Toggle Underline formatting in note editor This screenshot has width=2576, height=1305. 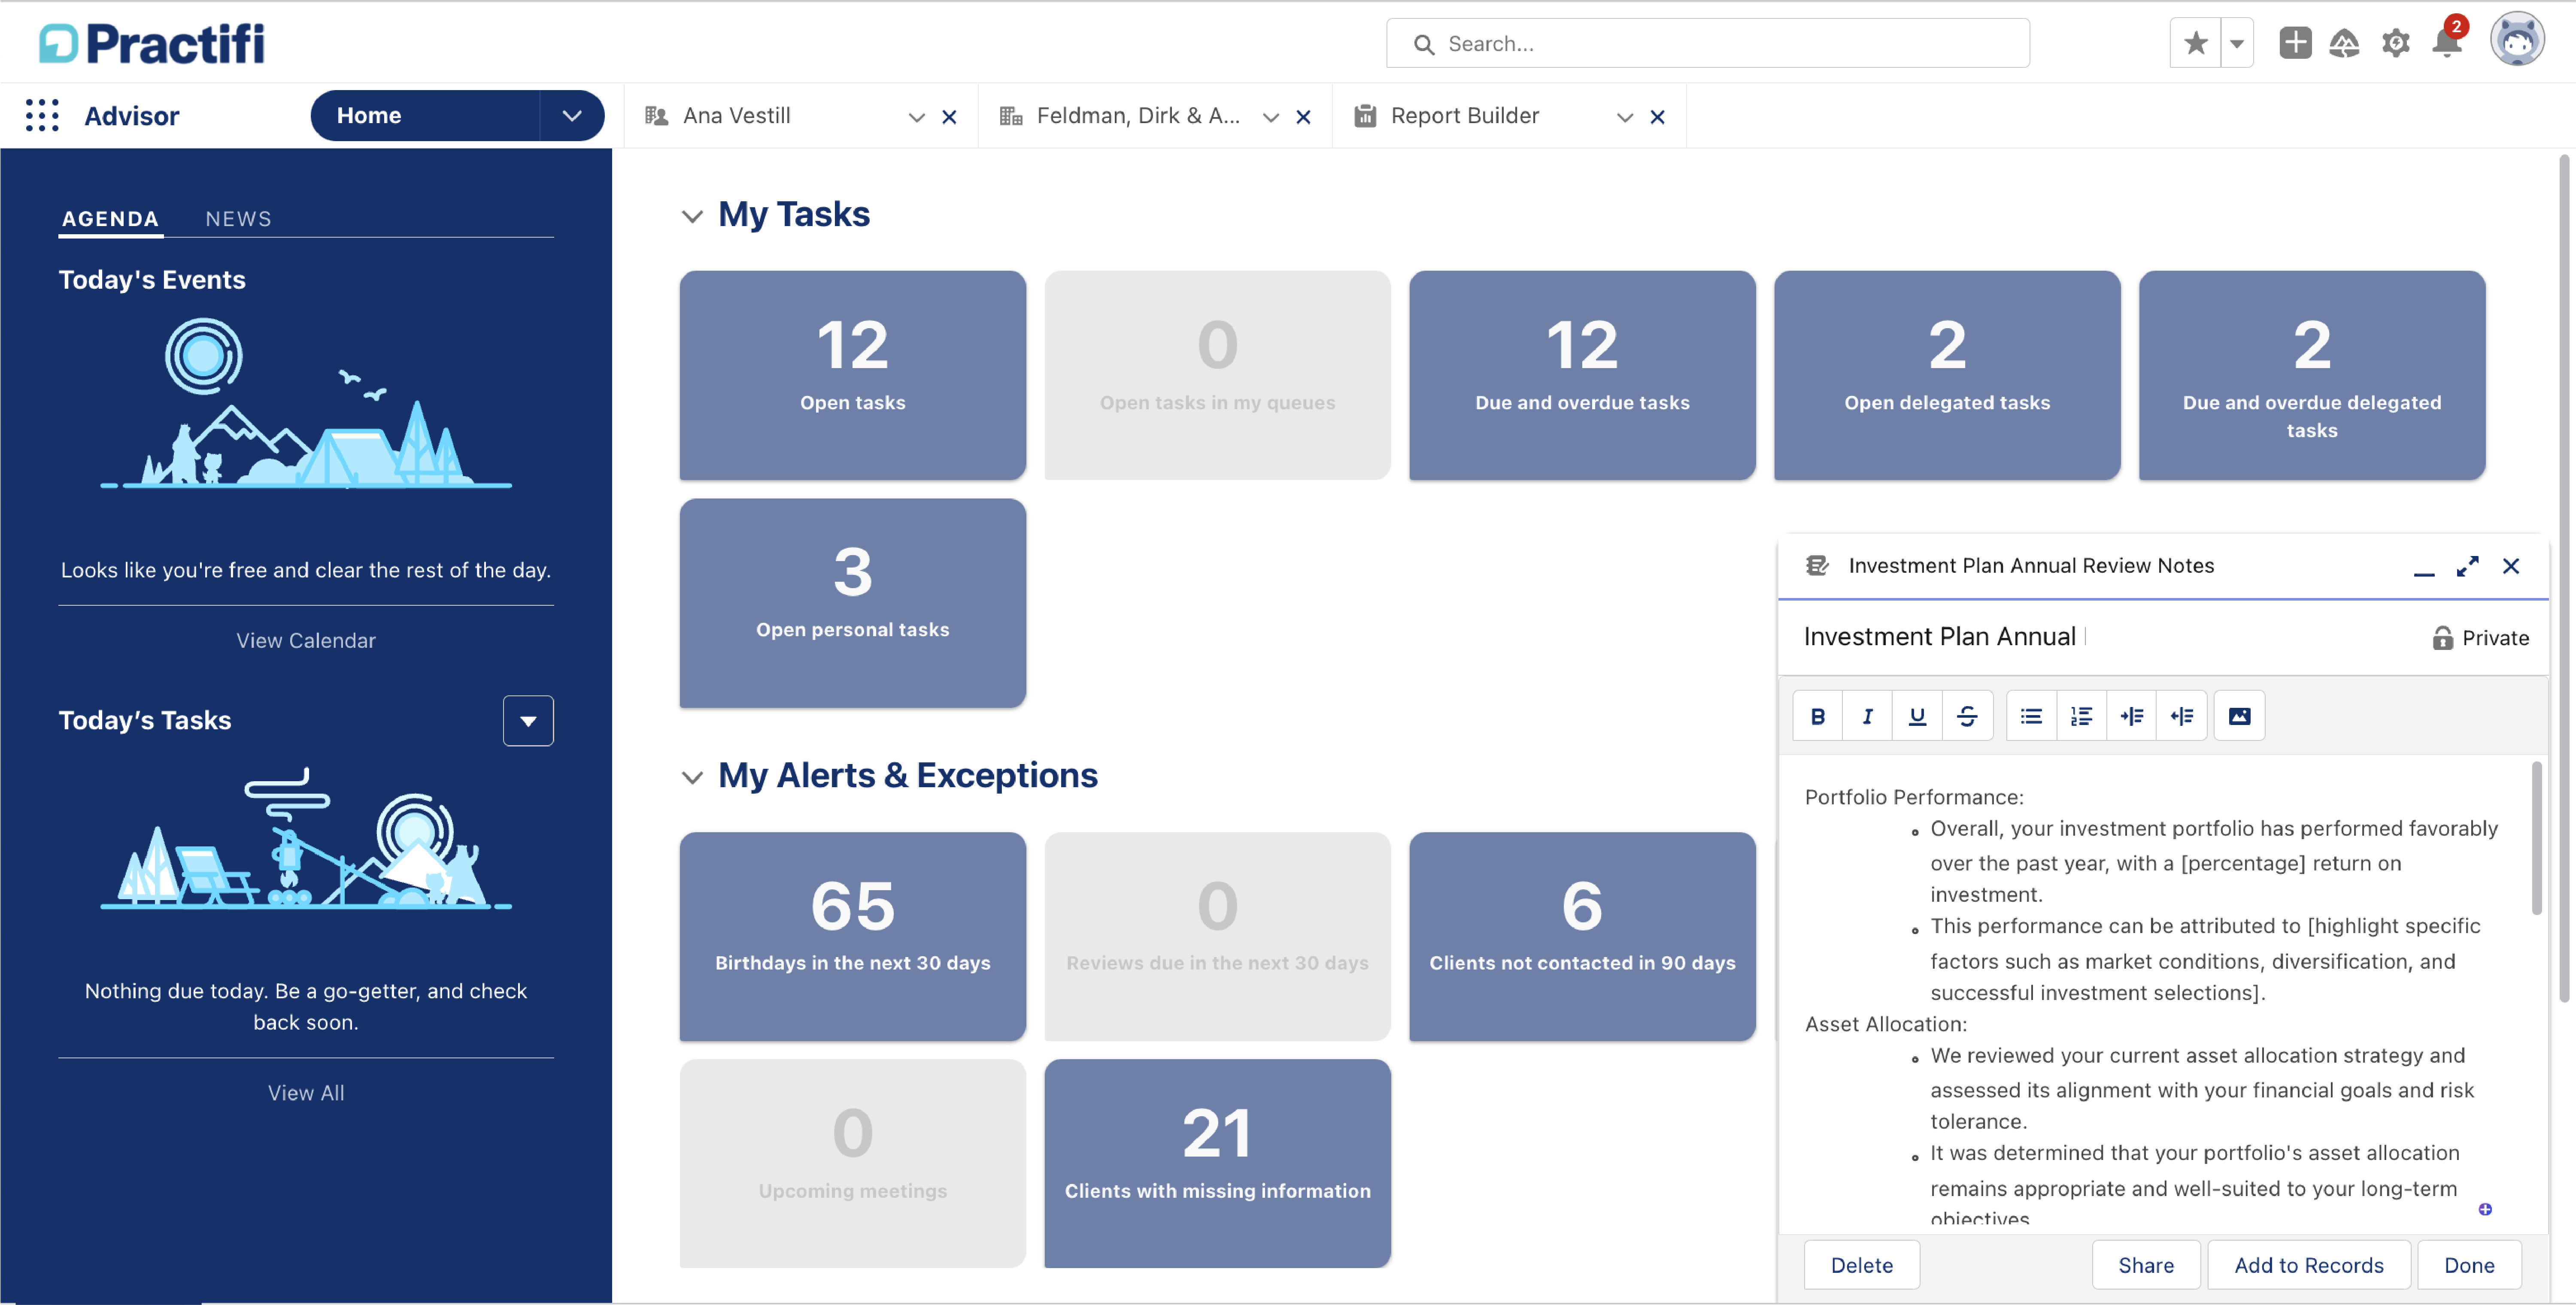click(1917, 716)
